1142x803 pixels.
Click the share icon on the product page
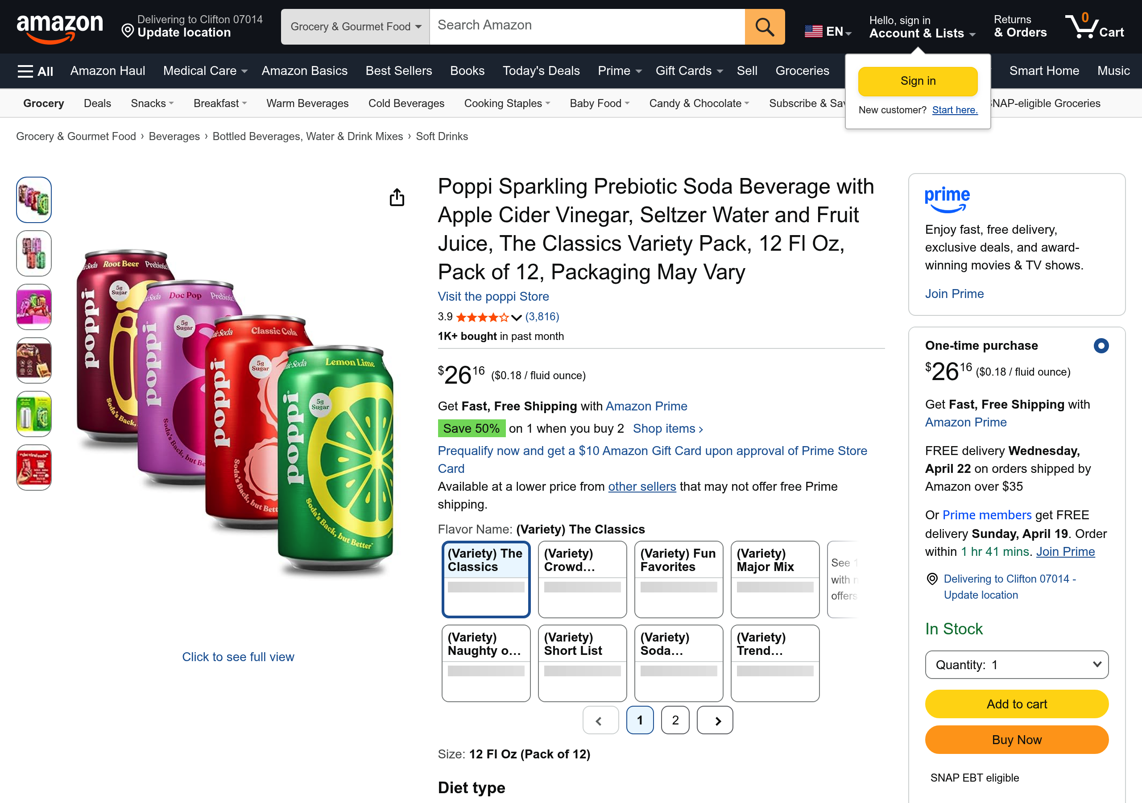397,197
